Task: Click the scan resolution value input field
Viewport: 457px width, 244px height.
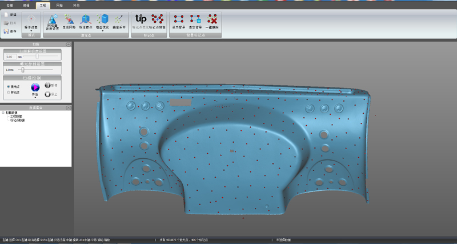Action: pyautogui.click(x=10, y=57)
